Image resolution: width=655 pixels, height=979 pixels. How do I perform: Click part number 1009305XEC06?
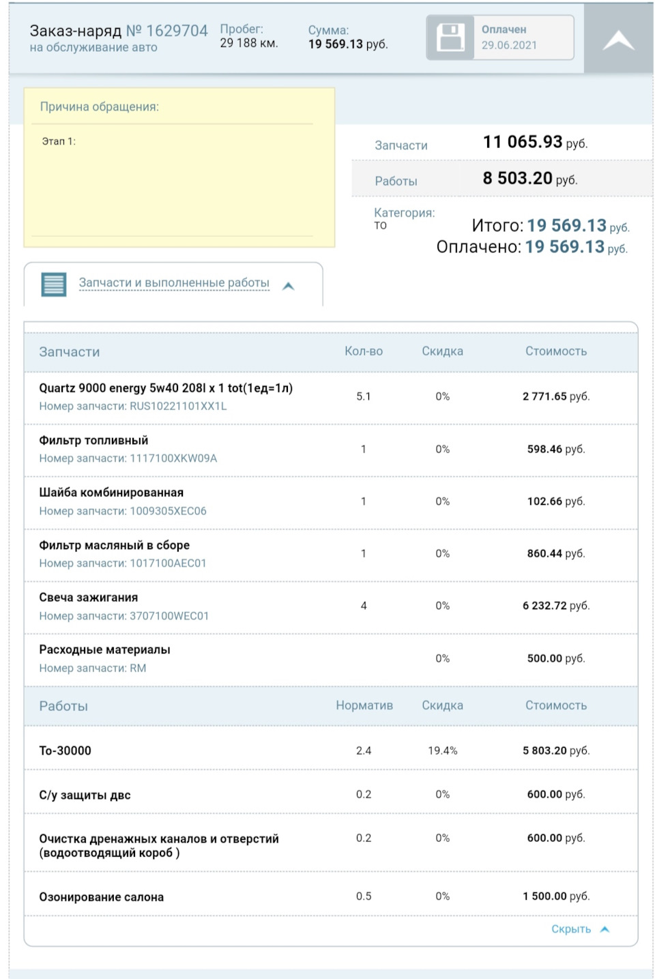point(168,511)
